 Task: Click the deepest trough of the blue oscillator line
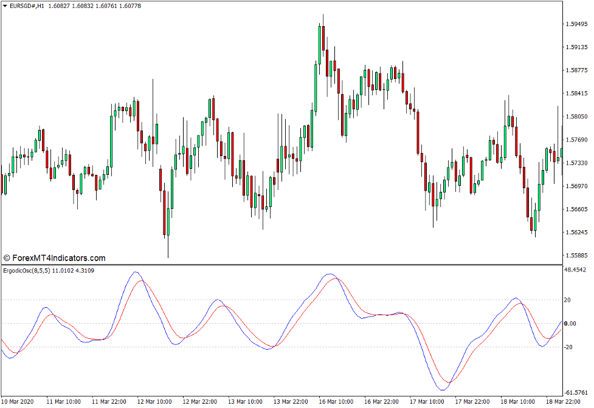(442, 389)
